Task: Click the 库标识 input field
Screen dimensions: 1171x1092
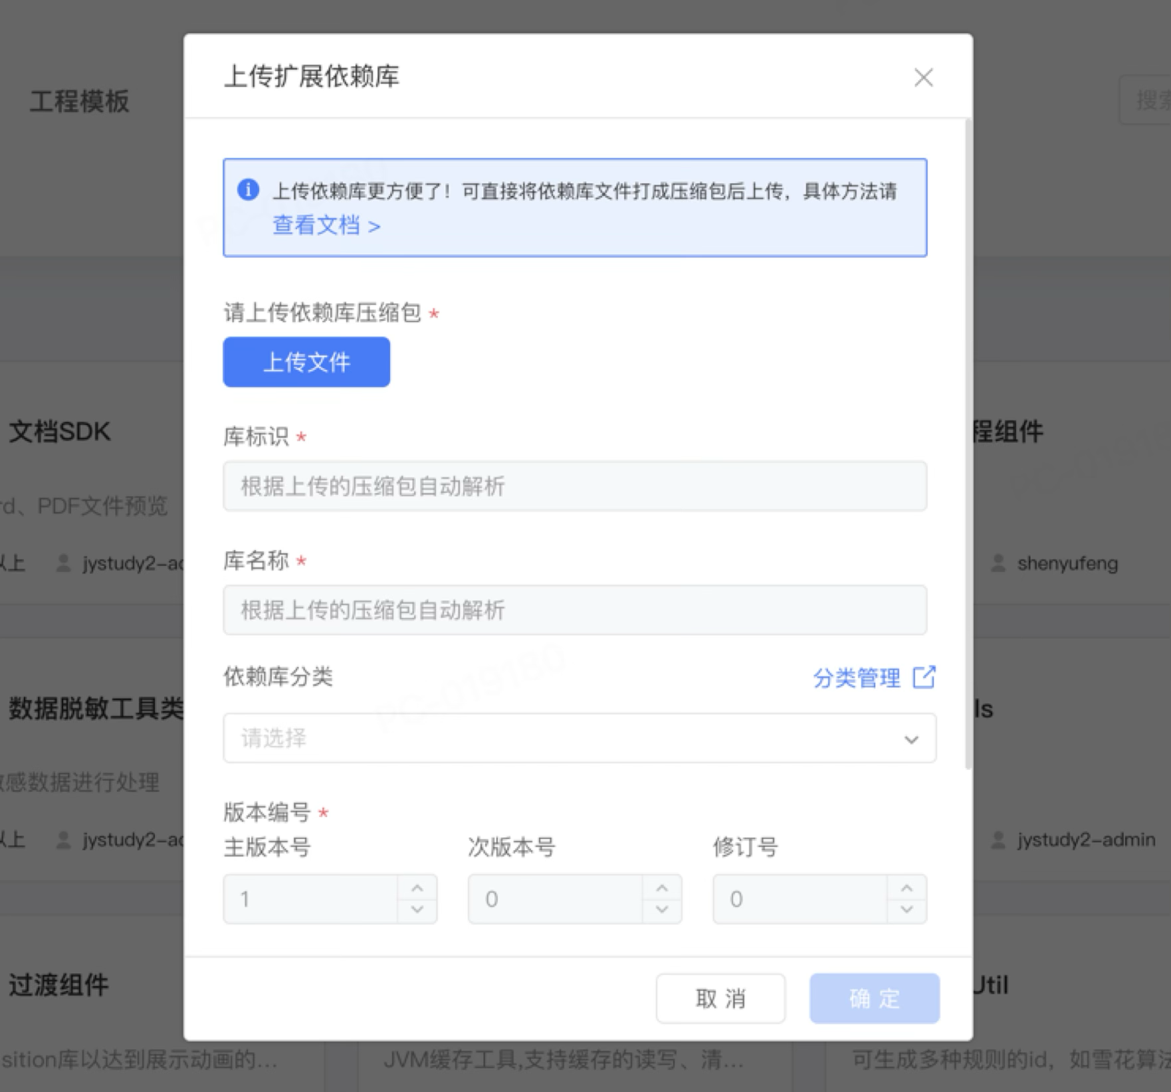Action: click(575, 486)
